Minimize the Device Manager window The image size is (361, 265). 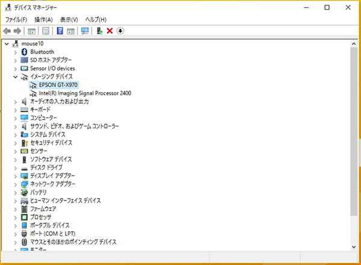pyautogui.click(x=306, y=7)
